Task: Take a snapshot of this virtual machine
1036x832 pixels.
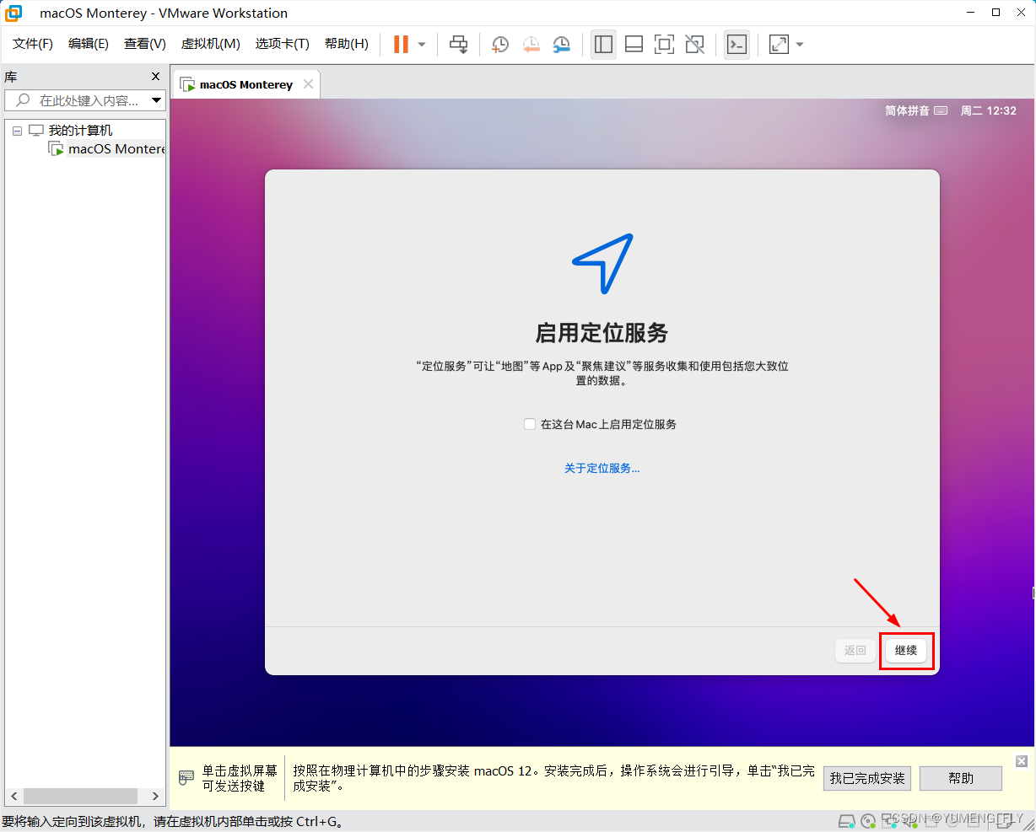Action: 500,44
